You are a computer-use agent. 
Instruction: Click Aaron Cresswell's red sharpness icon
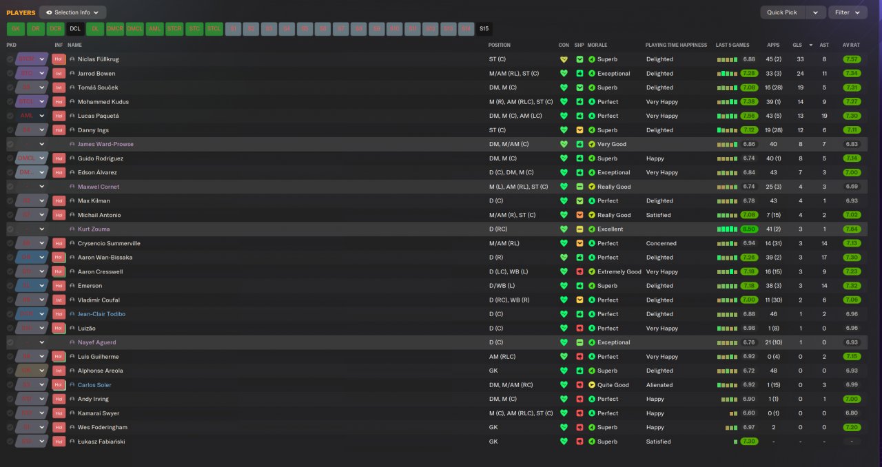580,271
